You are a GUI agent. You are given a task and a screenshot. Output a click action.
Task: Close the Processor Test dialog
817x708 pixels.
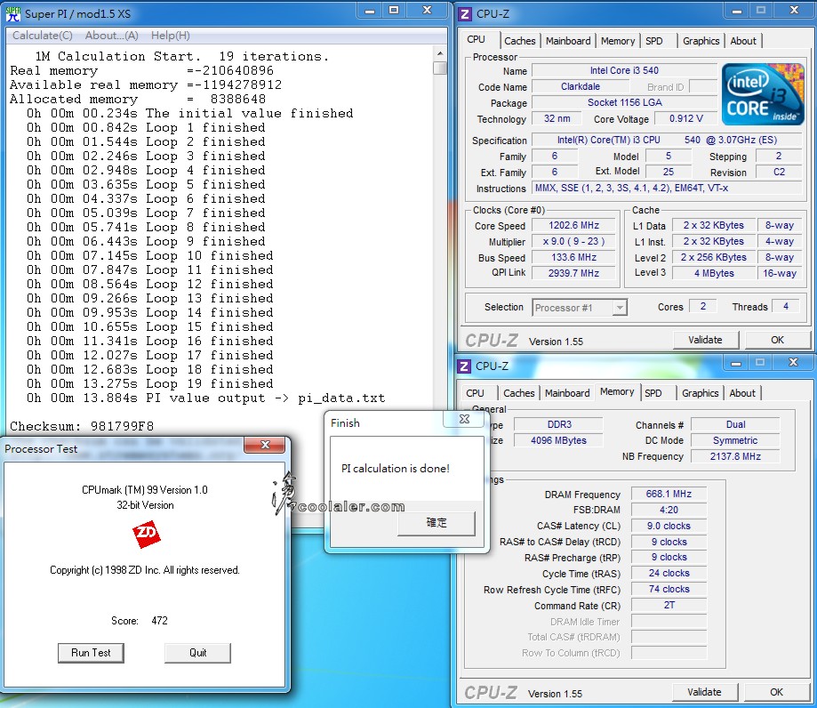265,445
